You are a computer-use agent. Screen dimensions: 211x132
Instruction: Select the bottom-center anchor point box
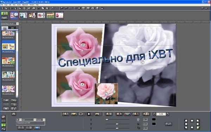[192, 127]
